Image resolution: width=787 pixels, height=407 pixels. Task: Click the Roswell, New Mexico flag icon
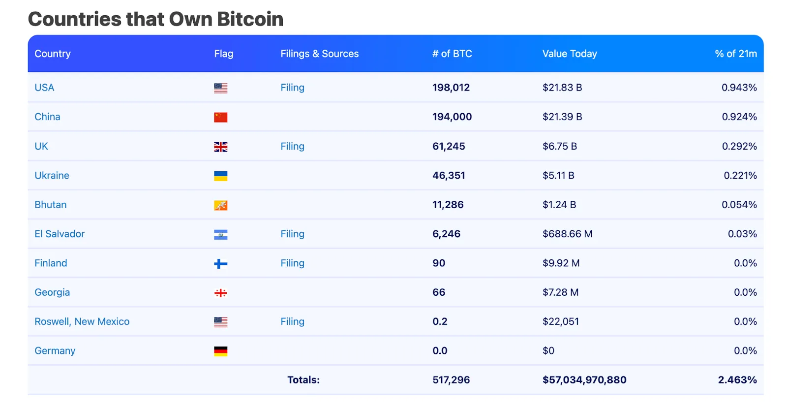click(x=221, y=322)
